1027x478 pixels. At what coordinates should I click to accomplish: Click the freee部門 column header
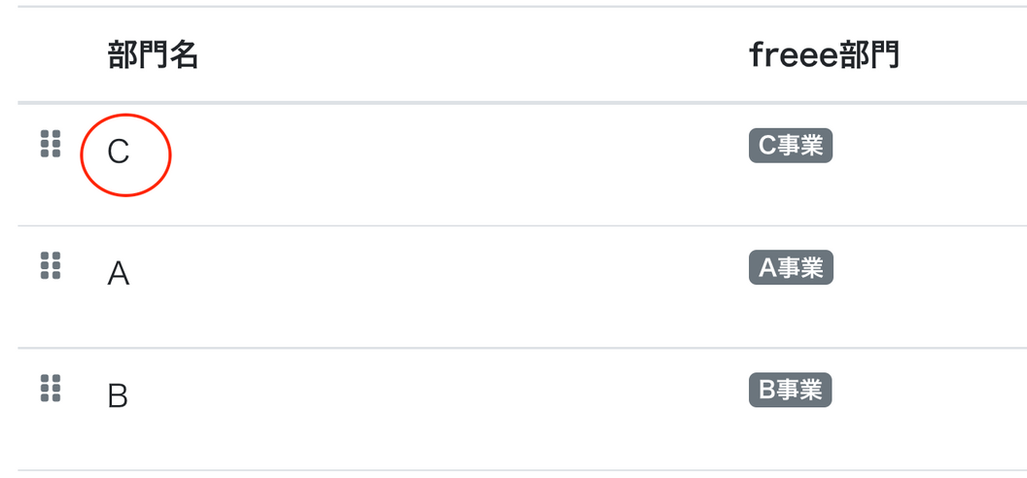pyautogui.click(x=824, y=55)
